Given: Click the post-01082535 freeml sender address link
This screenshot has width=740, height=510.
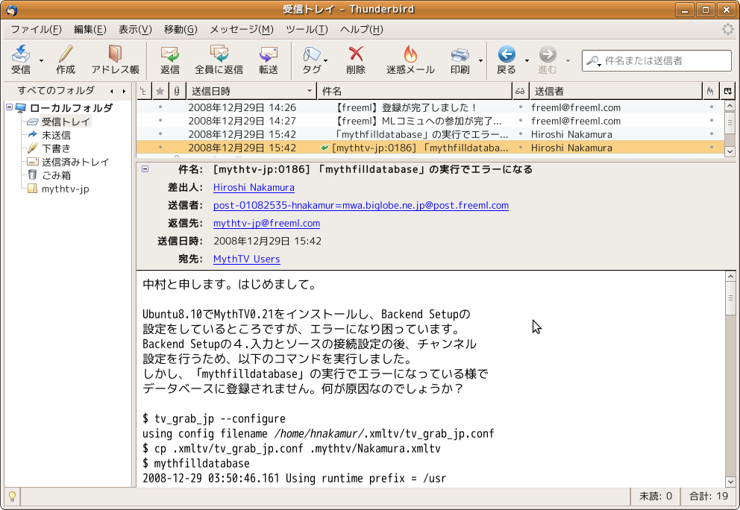Looking at the screenshot, I should (361, 205).
